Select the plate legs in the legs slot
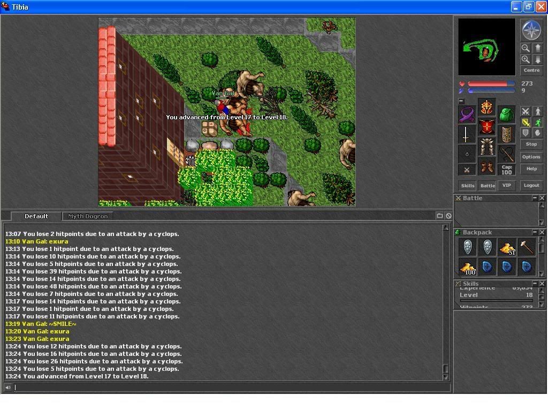Image resolution: width=548 pixels, height=411 pixels. [486, 147]
